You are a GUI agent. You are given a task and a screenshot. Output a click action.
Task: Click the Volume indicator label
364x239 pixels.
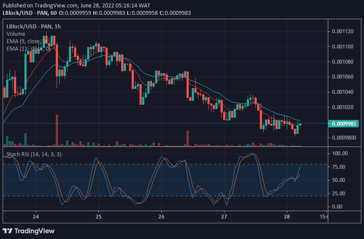pyautogui.click(x=16, y=34)
